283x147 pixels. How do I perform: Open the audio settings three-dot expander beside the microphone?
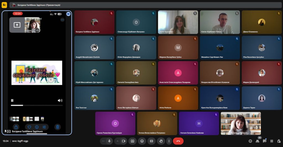click(x=103, y=141)
